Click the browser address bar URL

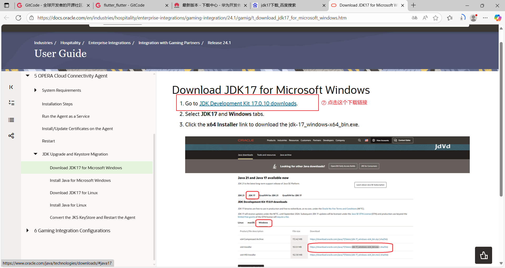(192, 18)
